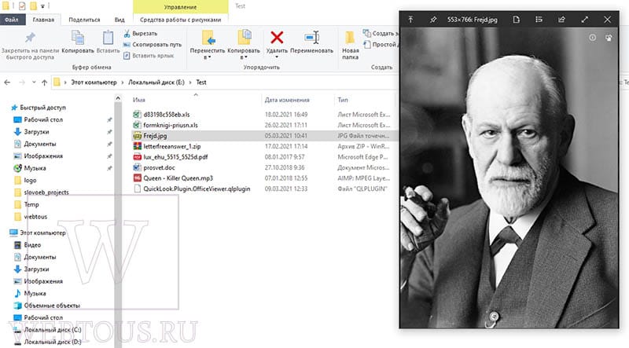This screenshot has width=629, height=348.
Task: Toggle the image info icon in preview
Action: tap(593, 38)
